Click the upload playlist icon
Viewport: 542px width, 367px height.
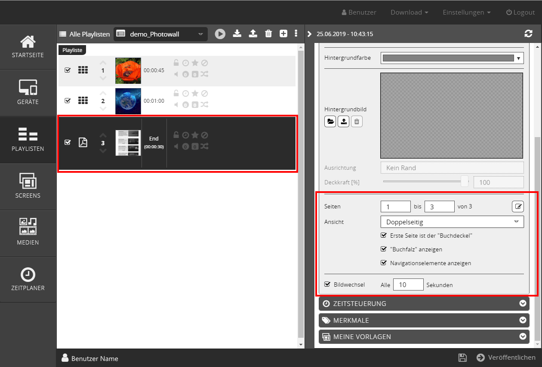point(253,34)
